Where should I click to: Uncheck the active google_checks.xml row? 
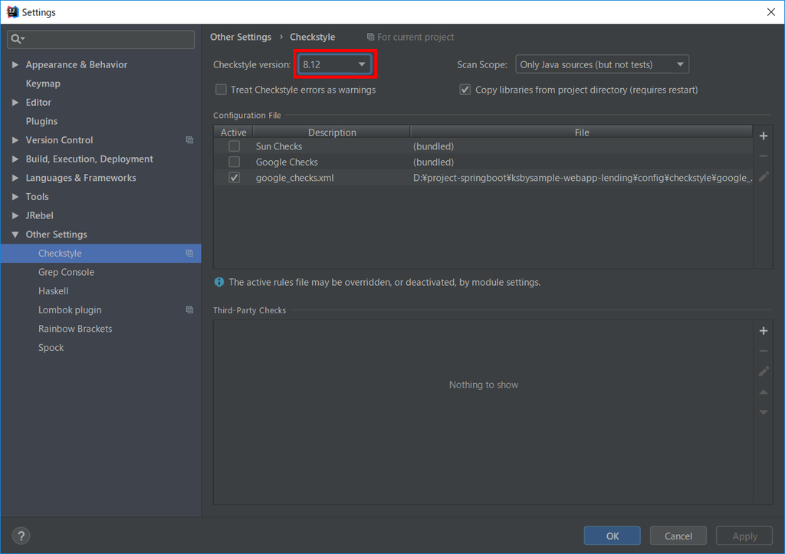tap(234, 178)
